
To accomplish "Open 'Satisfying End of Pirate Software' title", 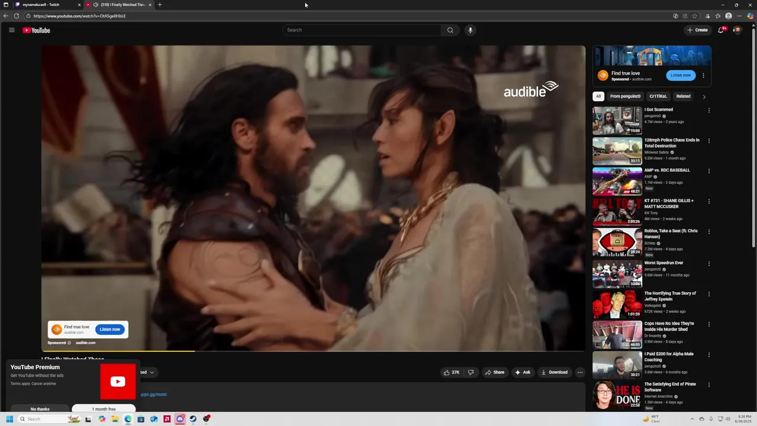I will click(670, 387).
